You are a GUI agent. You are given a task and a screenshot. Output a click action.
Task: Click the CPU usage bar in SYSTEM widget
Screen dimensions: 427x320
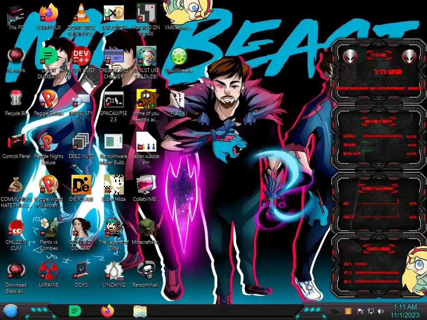click(x=382, y=136)
